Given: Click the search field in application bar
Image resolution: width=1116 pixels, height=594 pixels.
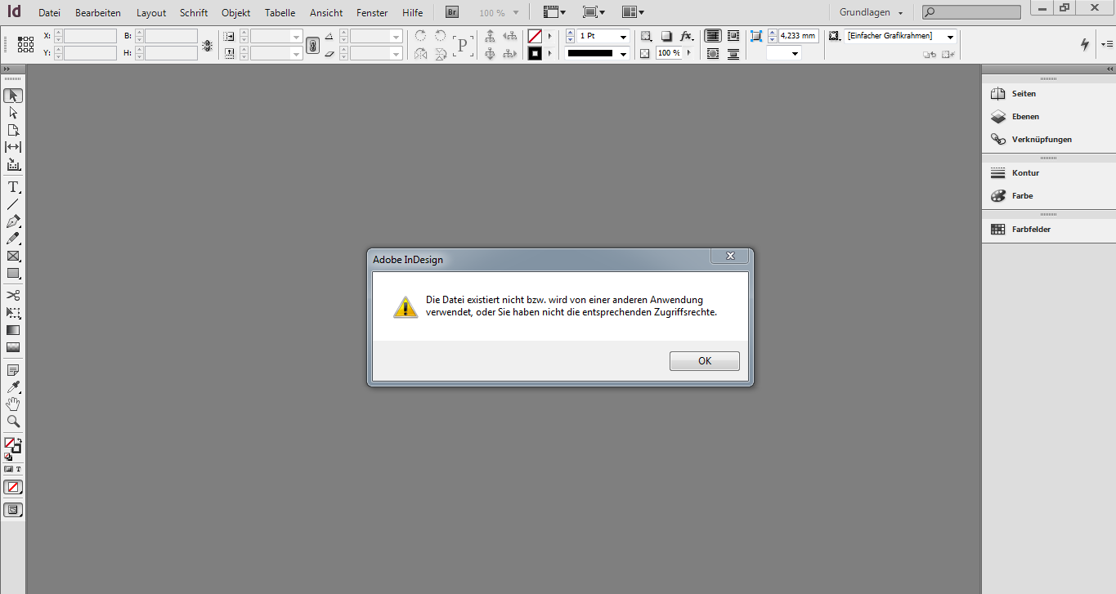Looking at the screenshot, I should click(971, 12).
